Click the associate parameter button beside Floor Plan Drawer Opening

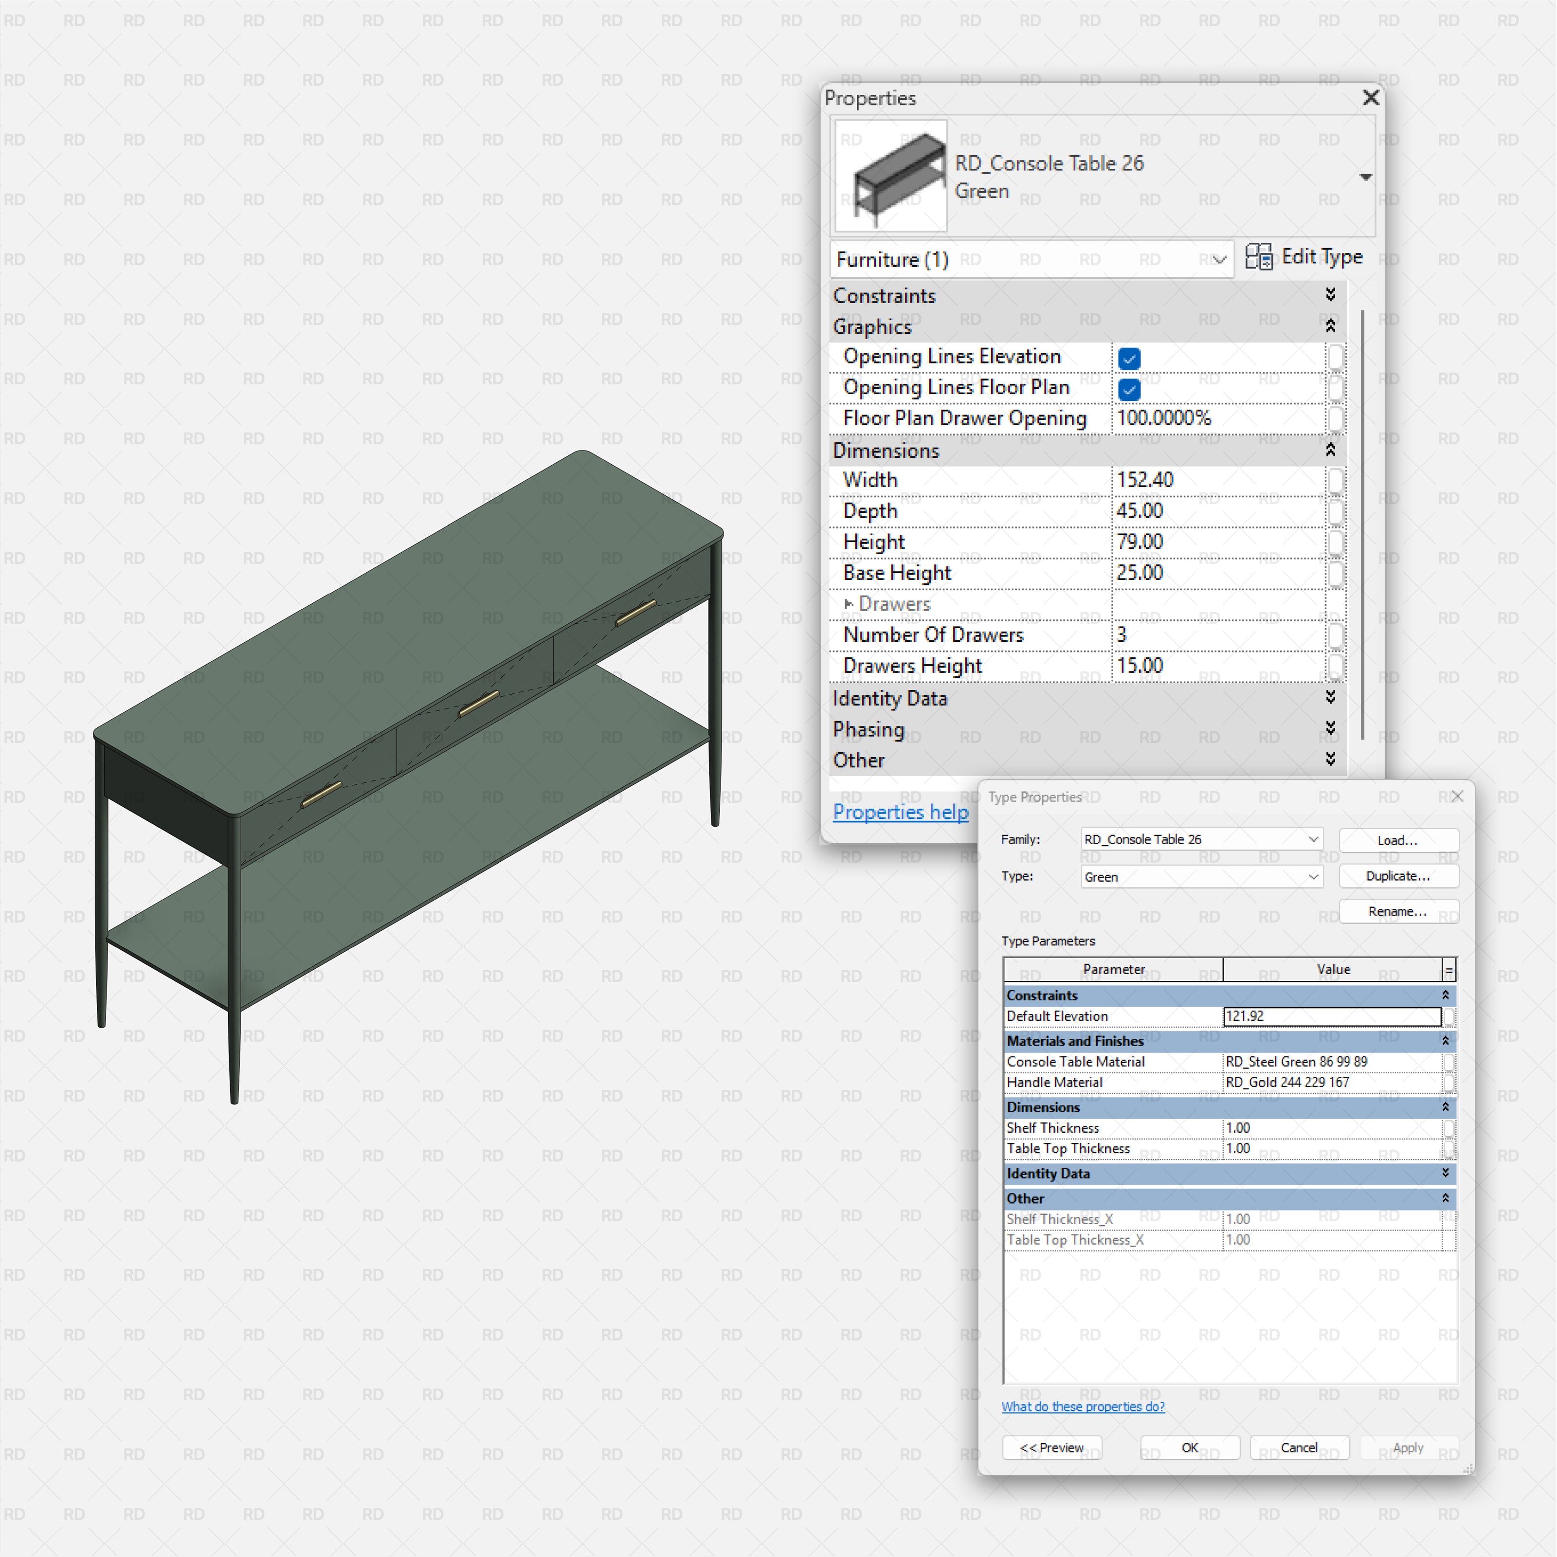point(1336,419)
